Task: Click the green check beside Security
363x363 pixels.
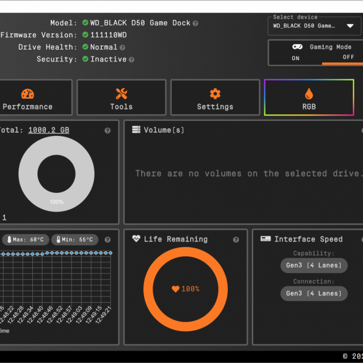Action: point(85,59)
